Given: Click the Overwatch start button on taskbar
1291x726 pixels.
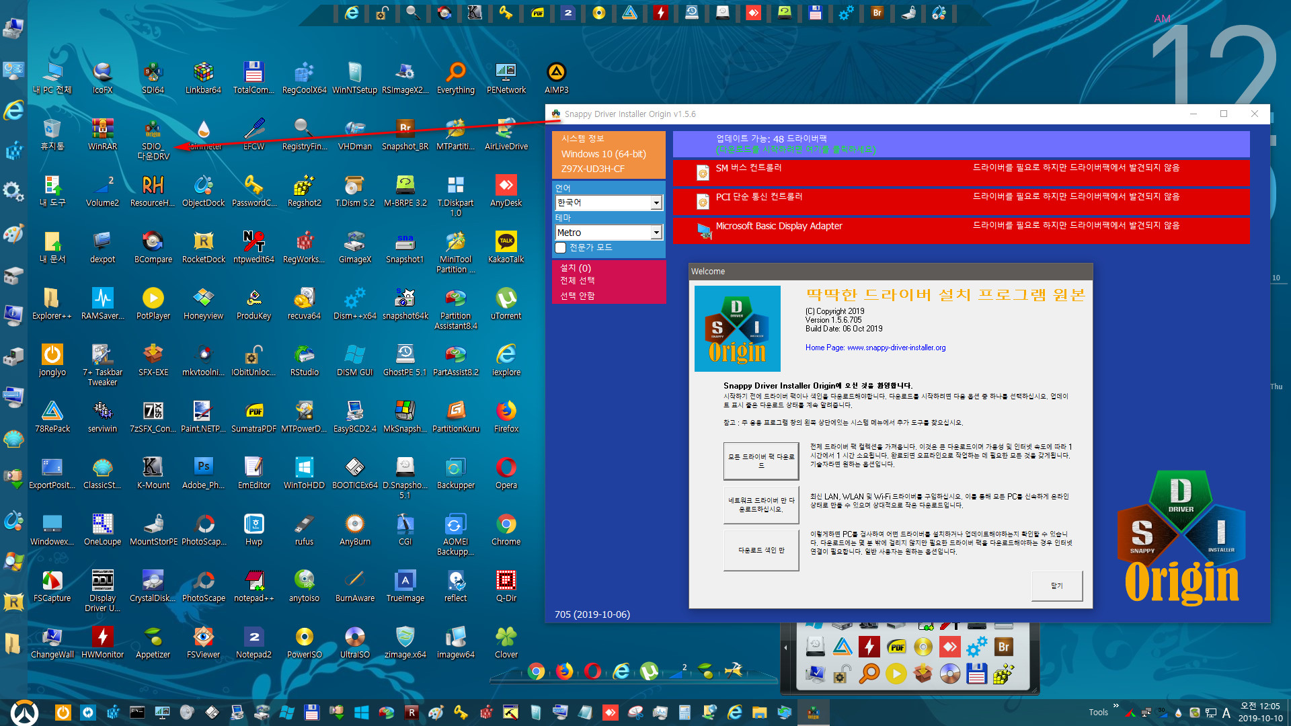Looking at the screenshot, I should (x=24, y=713).
